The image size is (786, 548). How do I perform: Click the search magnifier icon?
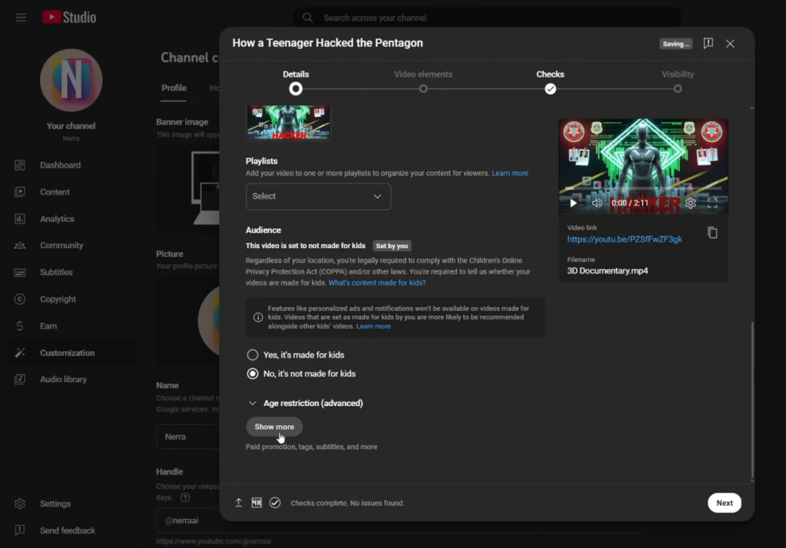[x=307, y=17]
